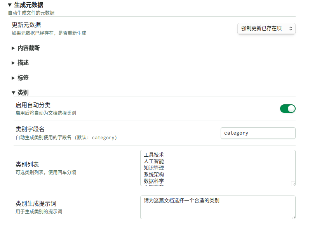Click the 工具技术 line in 类别列表

click(154, 155)
